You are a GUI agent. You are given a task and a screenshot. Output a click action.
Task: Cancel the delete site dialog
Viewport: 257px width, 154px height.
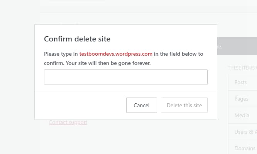click(142, 105)
